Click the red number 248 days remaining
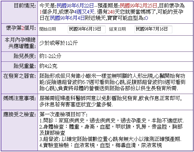This screenshot has width=194, height=152. click(x=111, y=12)
